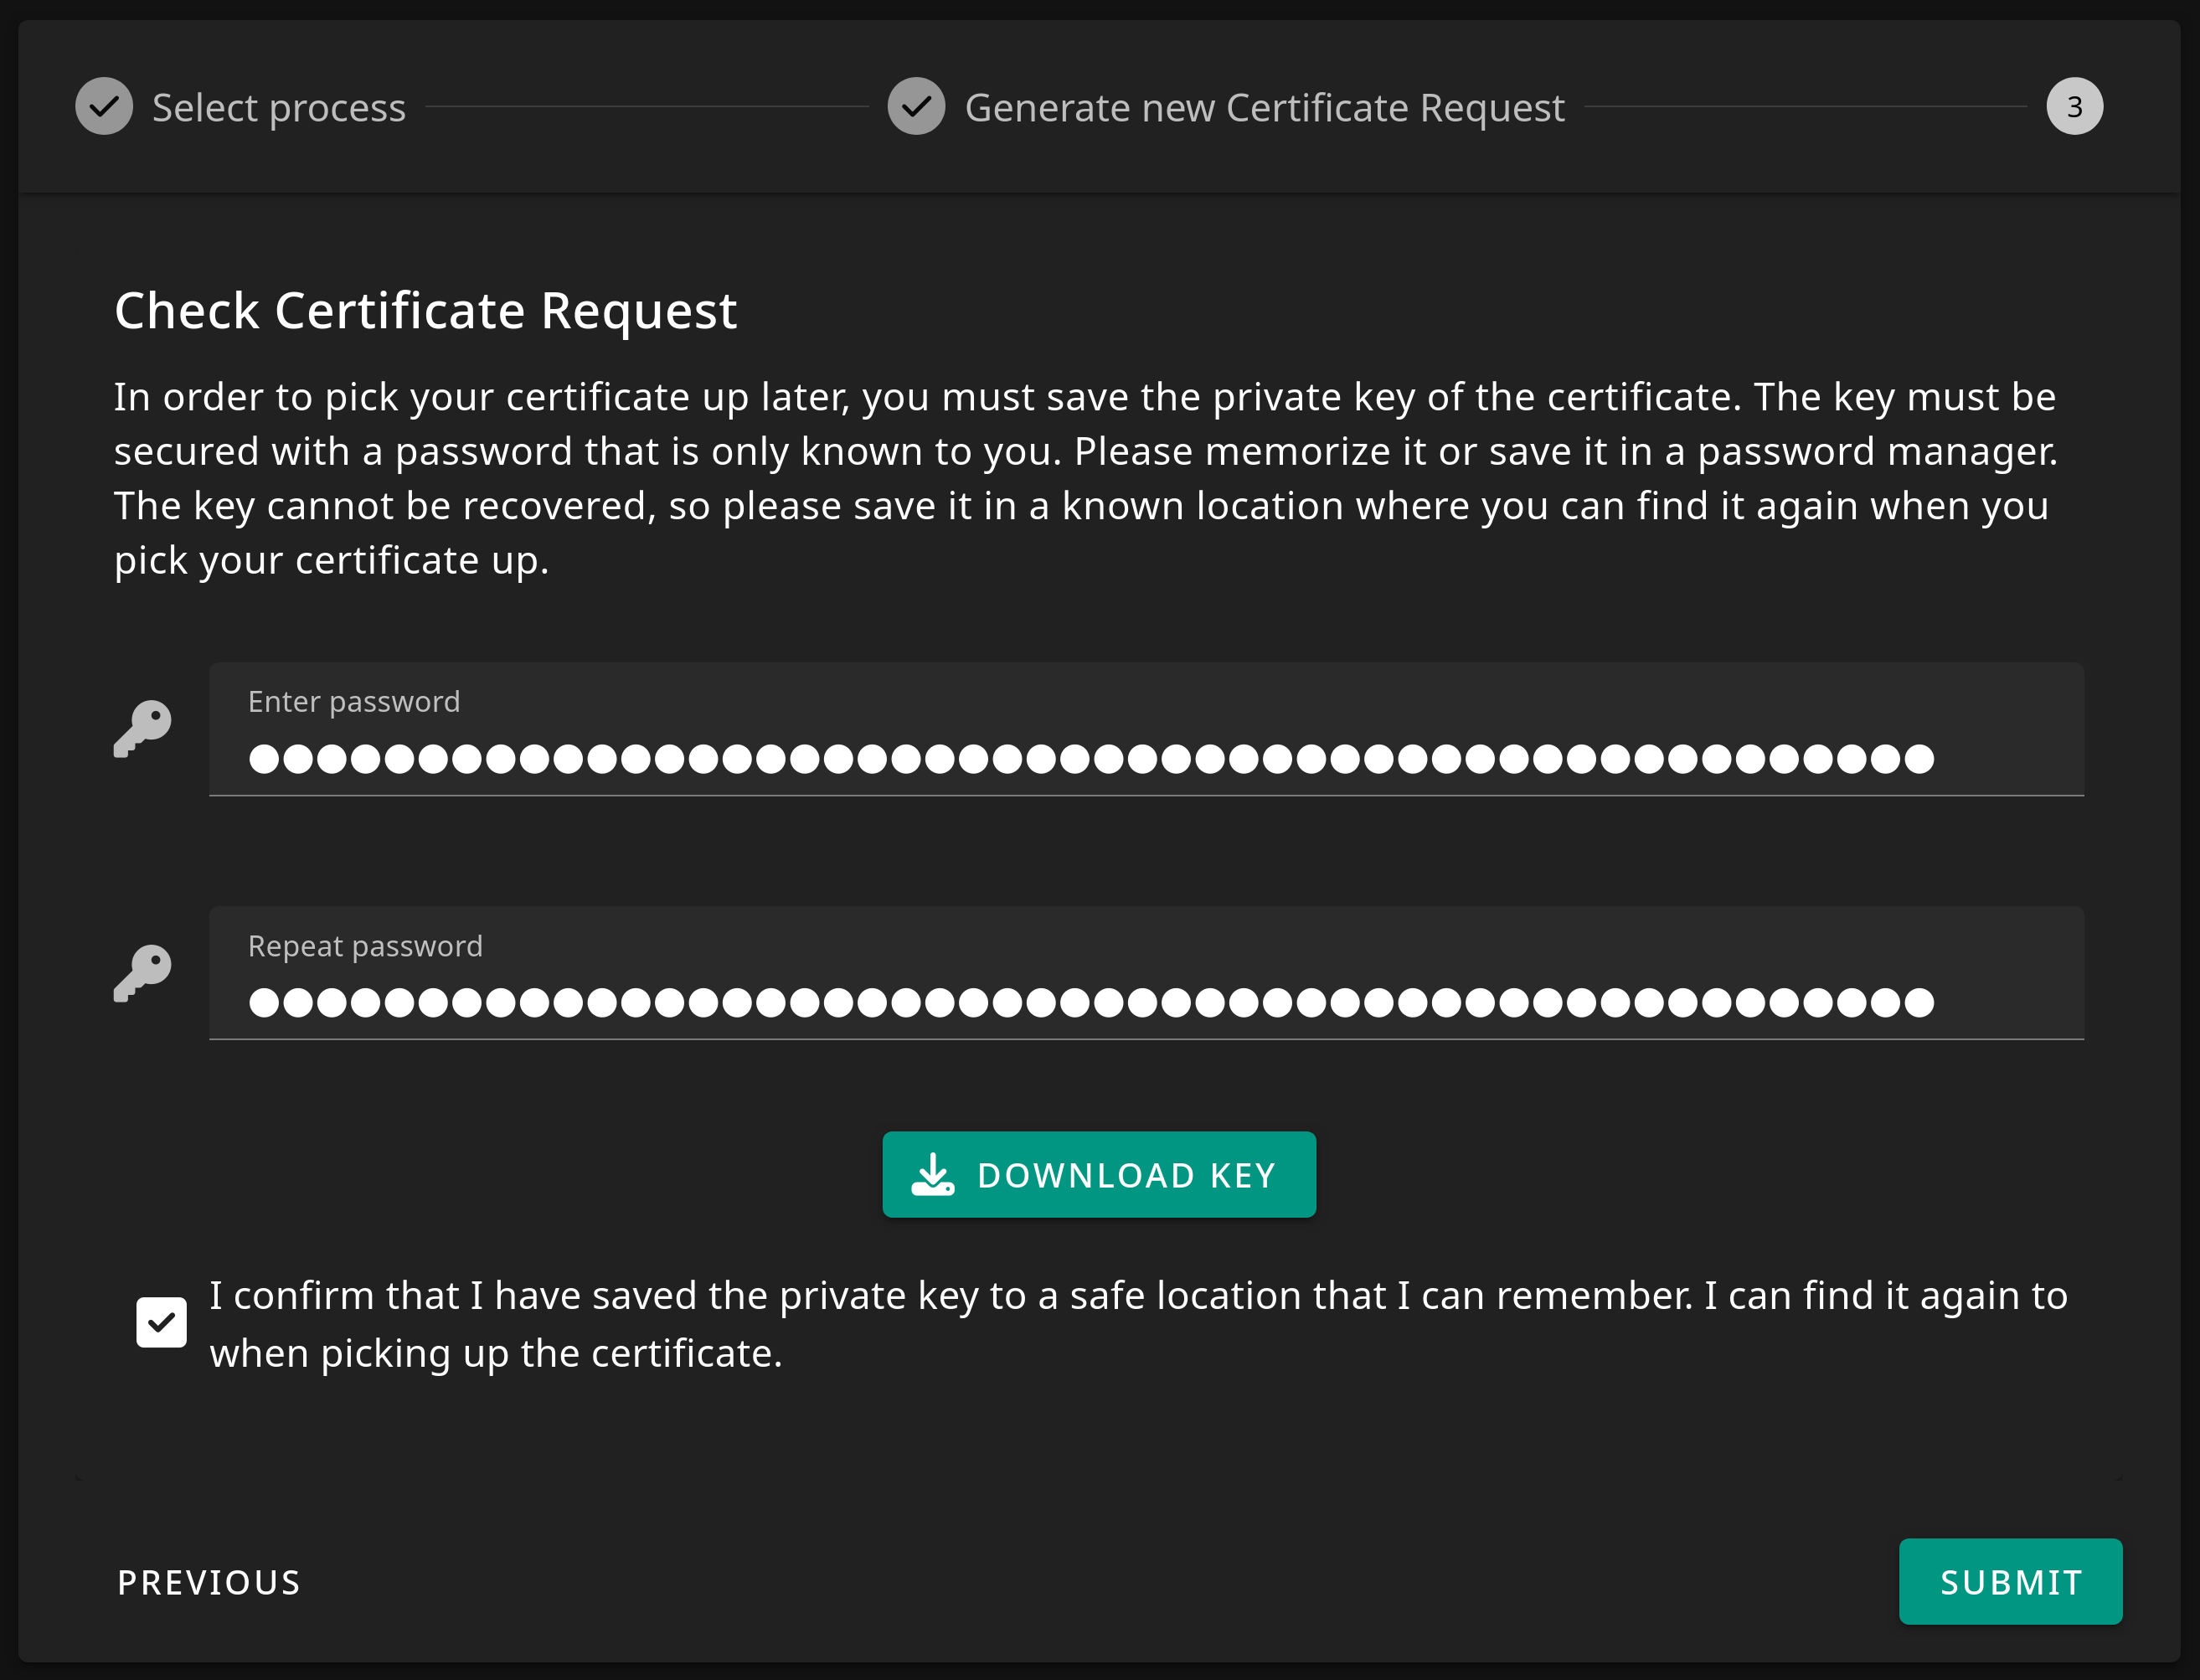2200x1680 pixels.
Task: Click the "Enter password" floating label
Action: tap(354, 702)
